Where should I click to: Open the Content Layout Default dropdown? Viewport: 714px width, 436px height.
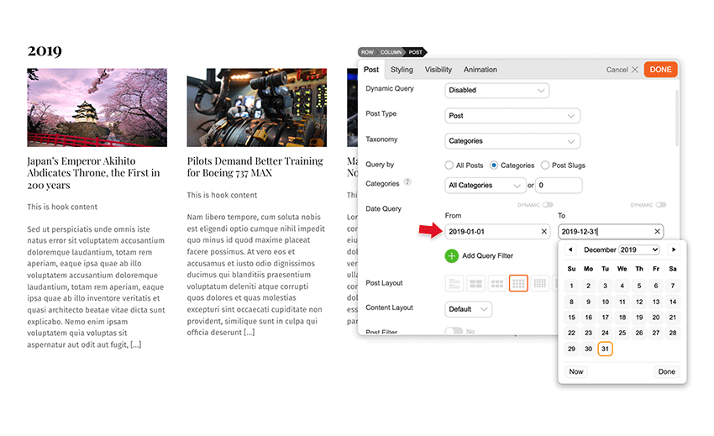pos(468,309)
